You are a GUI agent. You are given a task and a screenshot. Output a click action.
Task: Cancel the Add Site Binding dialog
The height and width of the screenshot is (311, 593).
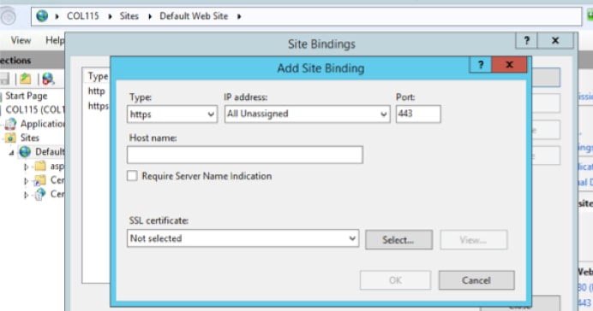click(476, 280)
